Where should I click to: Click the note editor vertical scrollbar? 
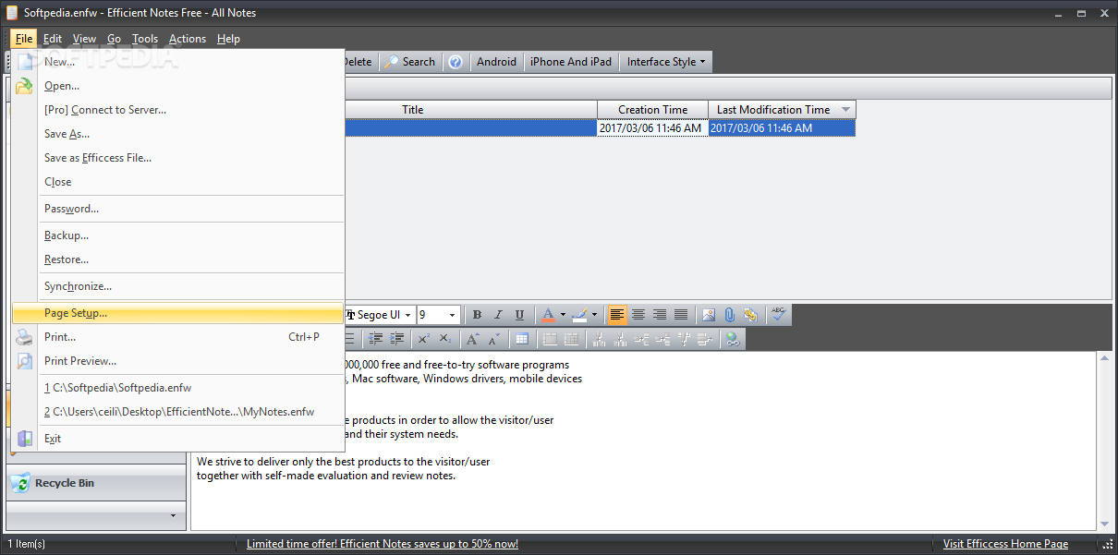point(1104,440)
